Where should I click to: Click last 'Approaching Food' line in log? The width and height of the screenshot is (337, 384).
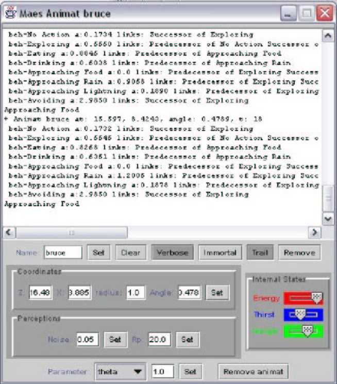(42, 204)
